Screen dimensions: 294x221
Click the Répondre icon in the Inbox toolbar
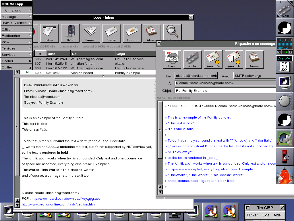(x=112, y=33)
